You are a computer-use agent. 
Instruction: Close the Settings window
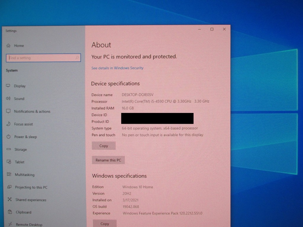pos(224,29)
